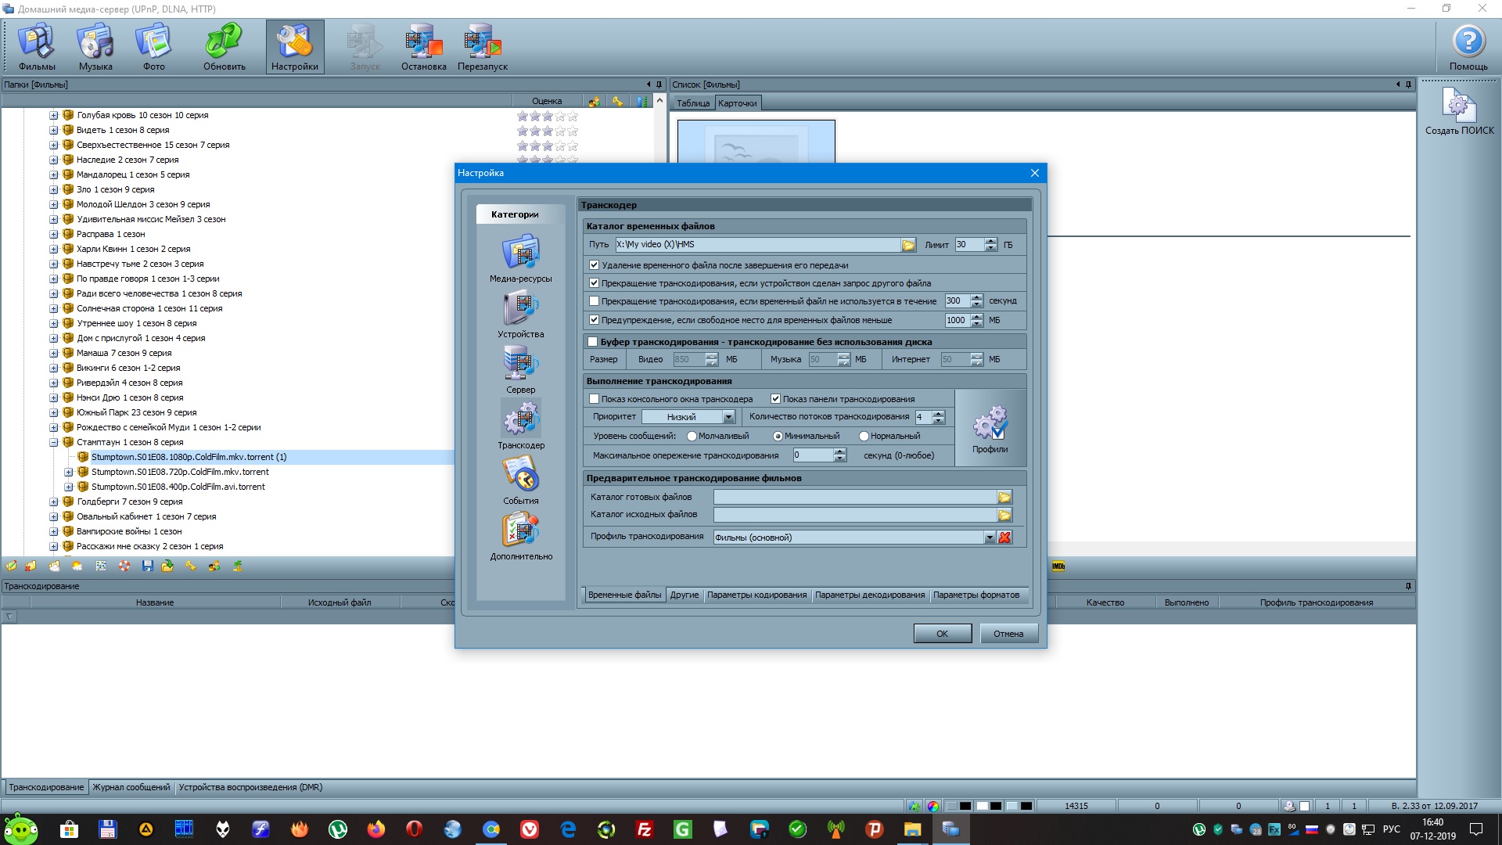Uncheck Удаление временного файла checkbox
Screen dimensions: 1502x845
click(x=595, y=265)
